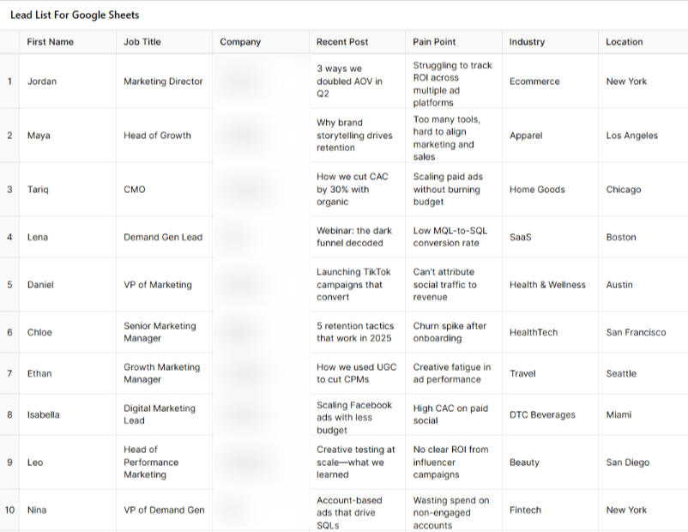This screenshot has height=532, width=688.
Task: Select row number 1
Action: click(9, 82)
